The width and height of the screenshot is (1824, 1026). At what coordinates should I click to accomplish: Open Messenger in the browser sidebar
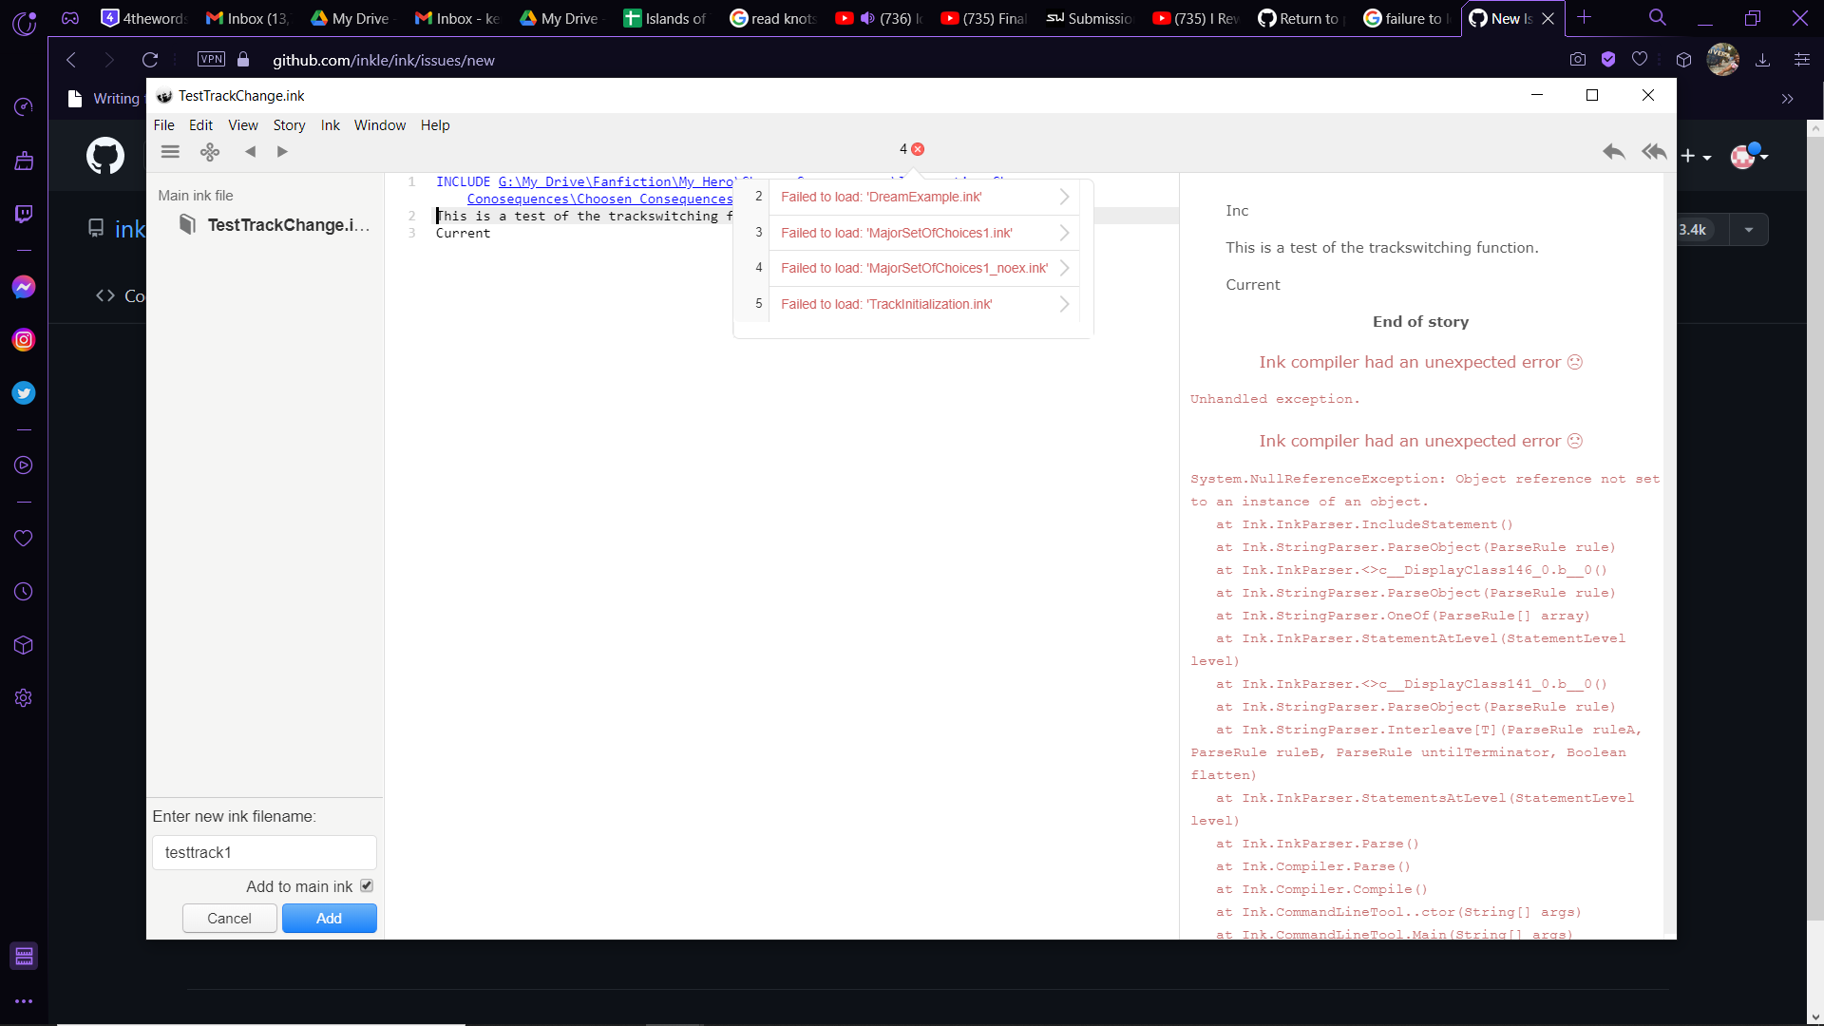coord(24,287)
